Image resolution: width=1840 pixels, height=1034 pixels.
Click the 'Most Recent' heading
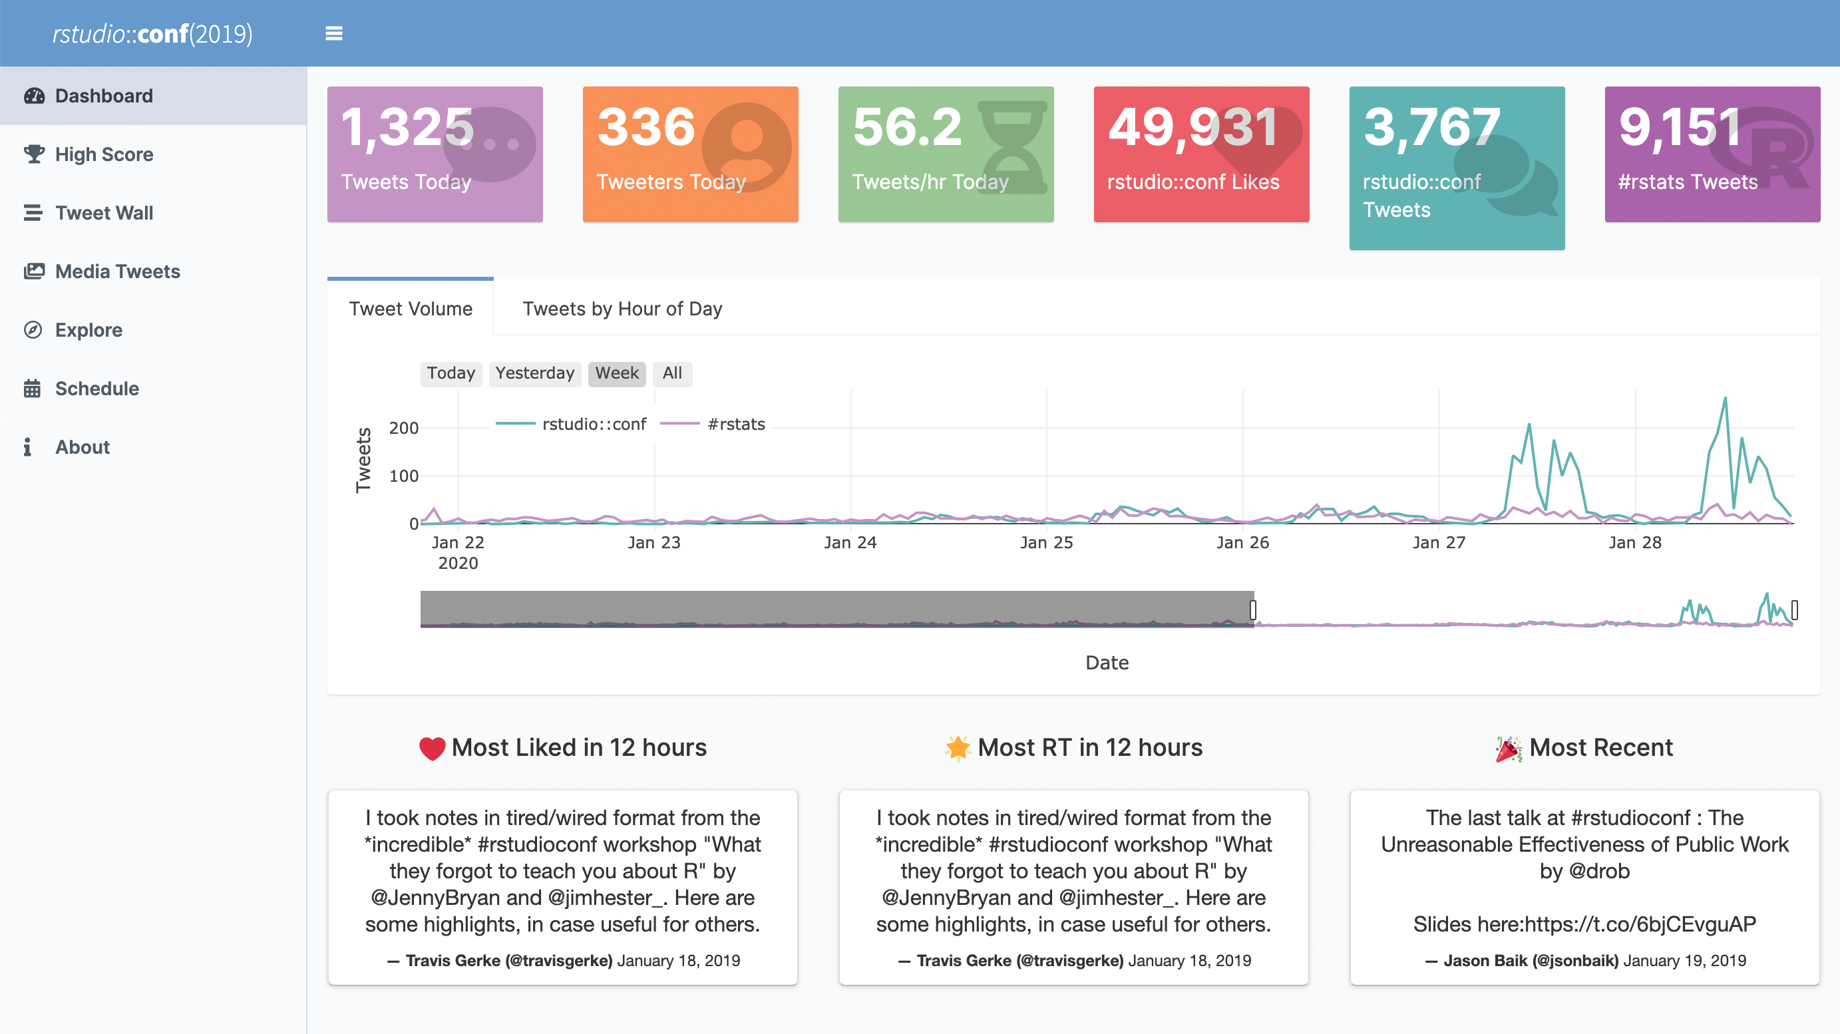click(1600, 748)
